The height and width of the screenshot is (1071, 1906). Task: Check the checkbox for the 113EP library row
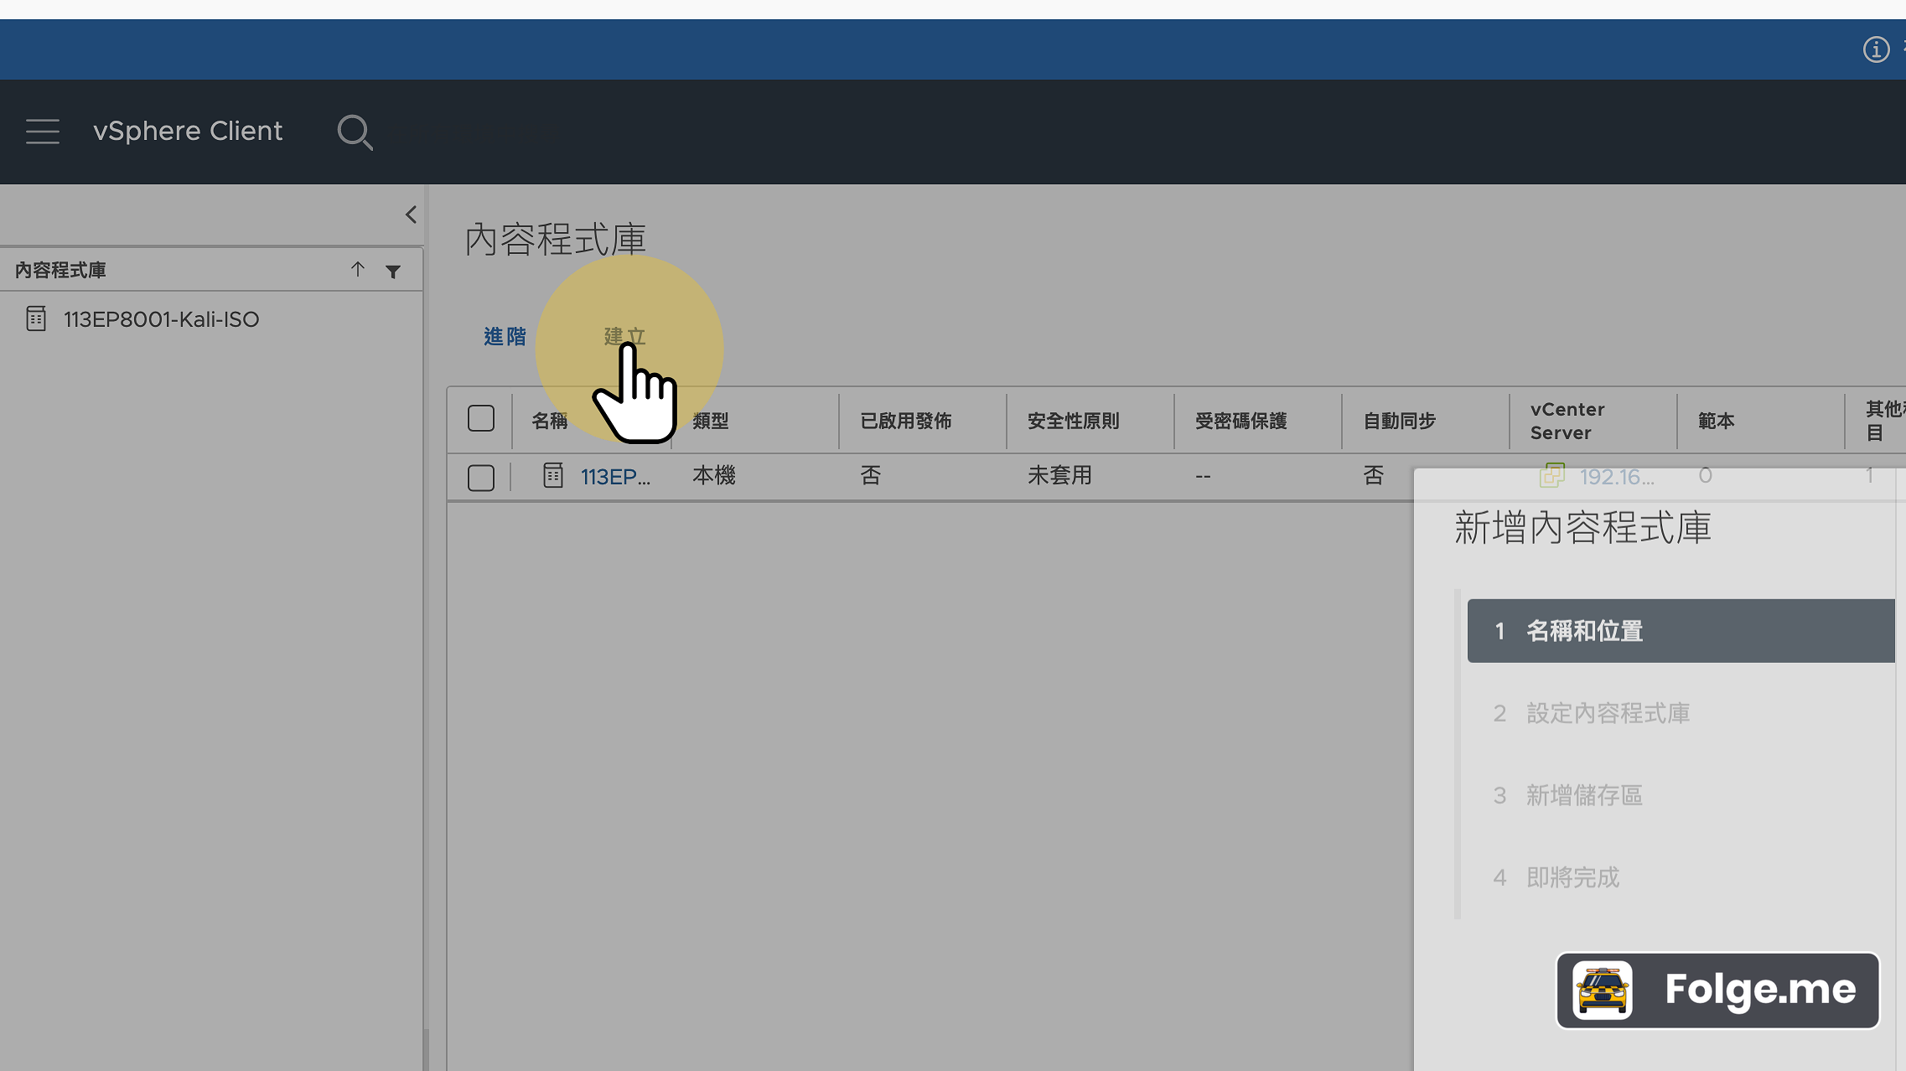tap(481, 477)
